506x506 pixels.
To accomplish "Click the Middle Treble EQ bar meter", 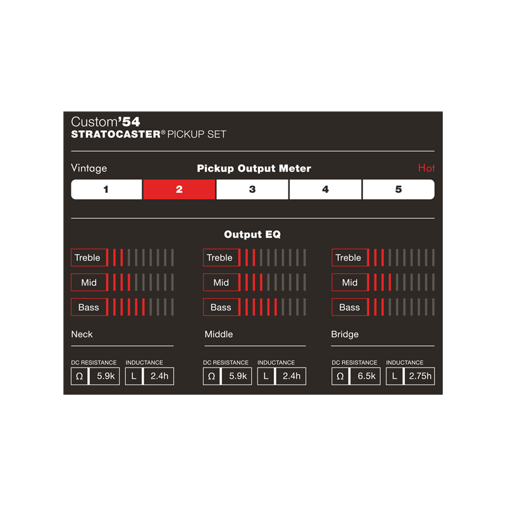I will point(273,257).
